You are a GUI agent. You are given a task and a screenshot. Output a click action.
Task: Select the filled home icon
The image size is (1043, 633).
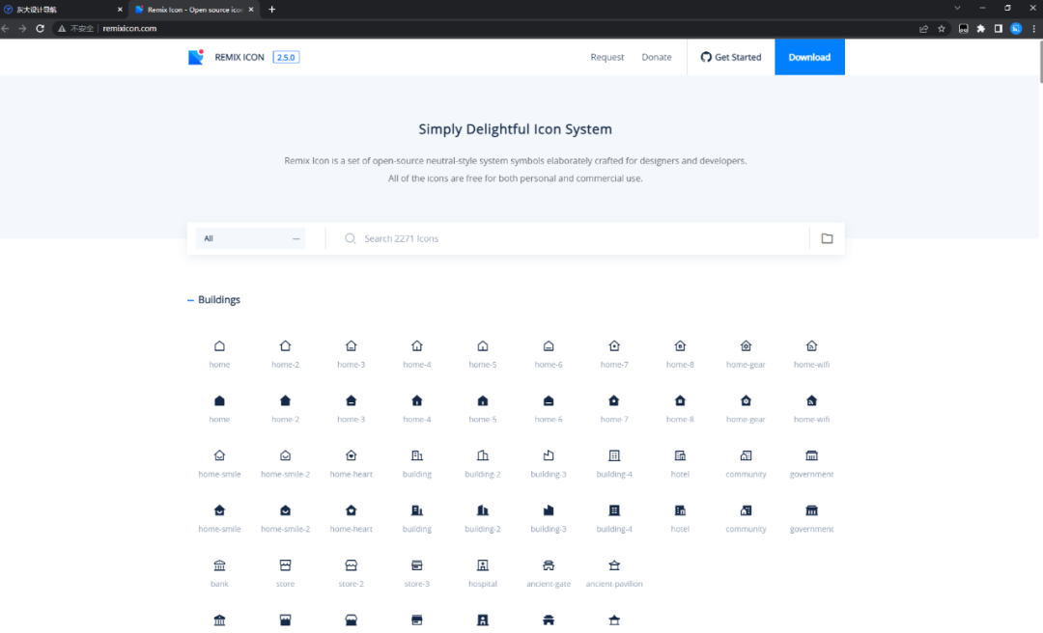219,401
